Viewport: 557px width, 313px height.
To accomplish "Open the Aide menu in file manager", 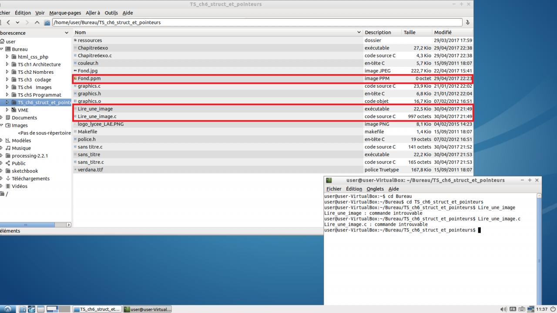I will point(128,13).
